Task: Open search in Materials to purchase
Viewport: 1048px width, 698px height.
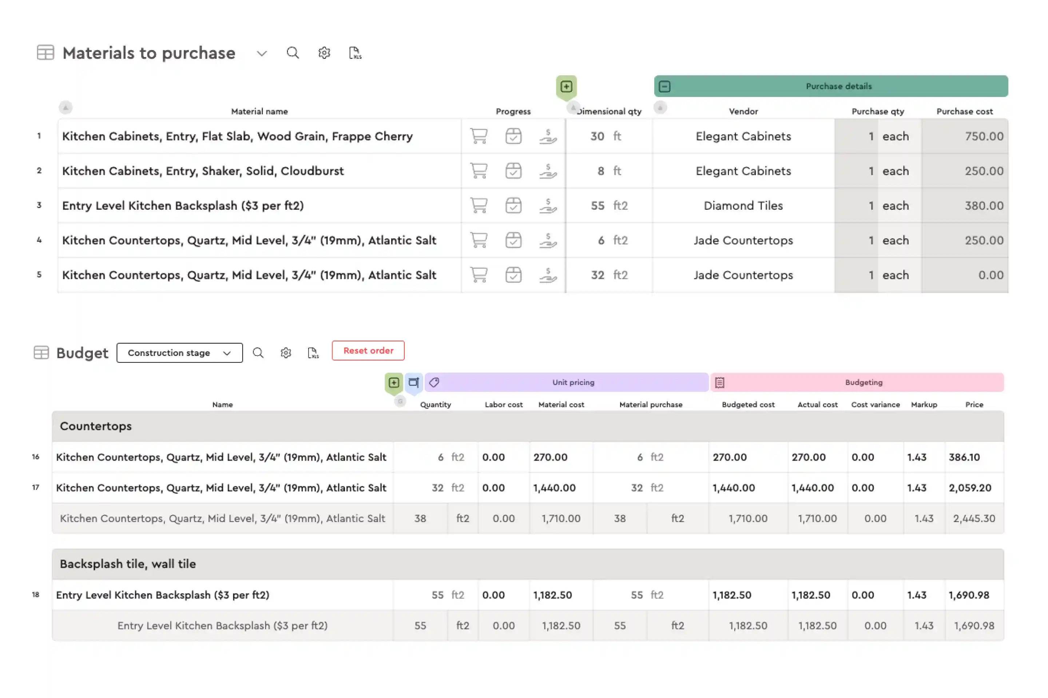Action: click(x=293, y=53)
